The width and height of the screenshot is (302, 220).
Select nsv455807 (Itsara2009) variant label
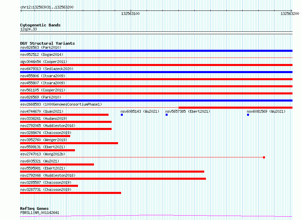click(x=43, y=83)
